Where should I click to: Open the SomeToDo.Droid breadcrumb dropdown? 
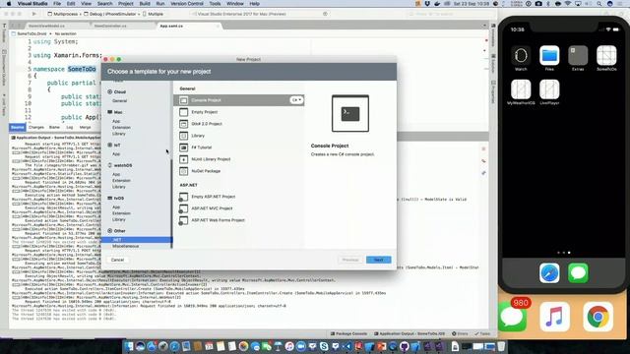(29, 33)
